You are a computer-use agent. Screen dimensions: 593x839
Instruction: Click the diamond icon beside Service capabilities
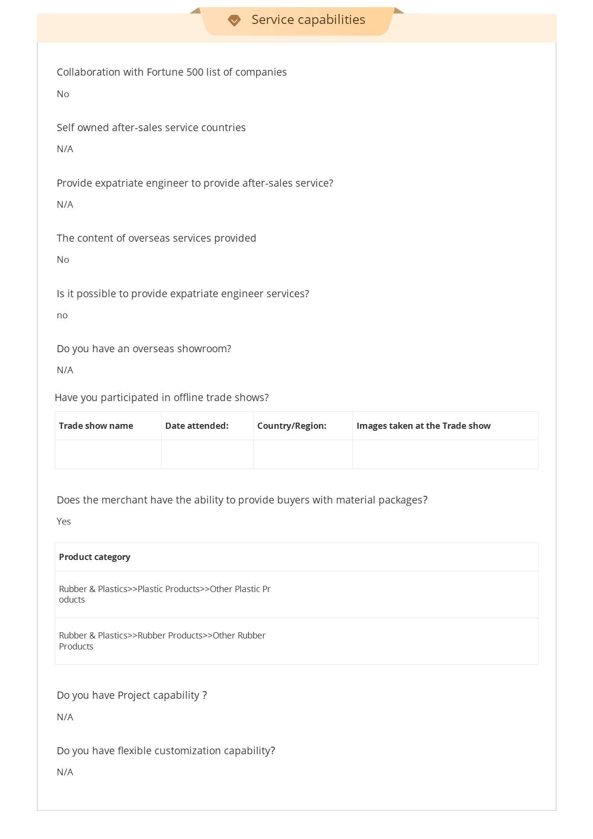[x=234, y=20]
